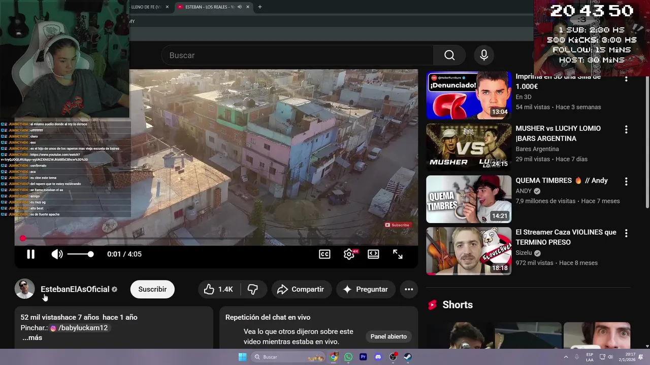
Task: Open the three-dot more actions menu
Action: point(409,289)
